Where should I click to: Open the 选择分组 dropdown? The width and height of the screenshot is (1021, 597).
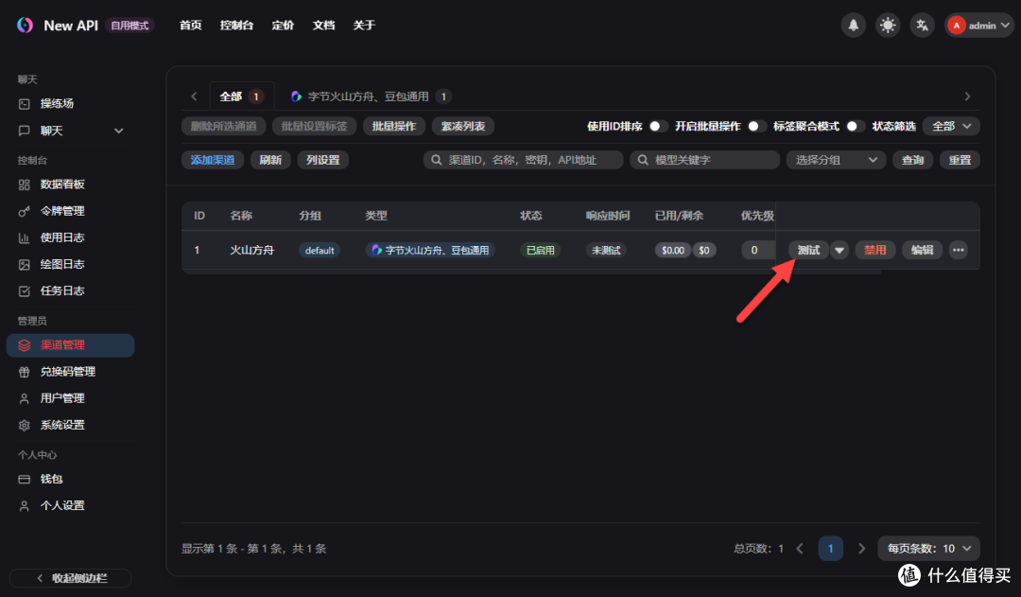(836, 160)
